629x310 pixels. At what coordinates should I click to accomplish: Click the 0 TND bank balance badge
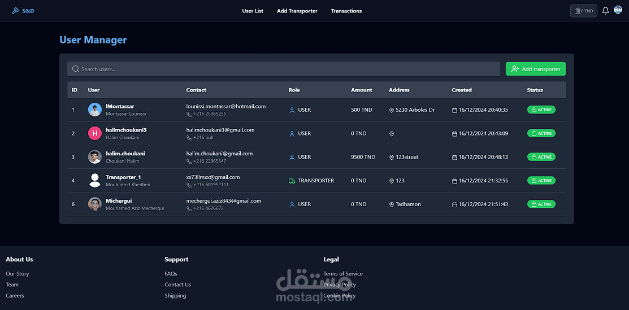point(584,11)
